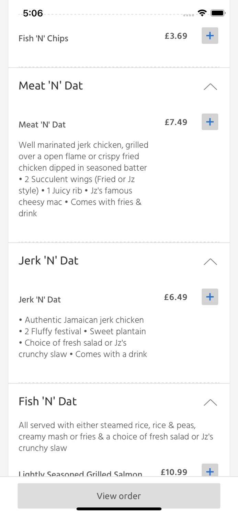Tap the Wi-Fi status icon
Viewport: 238px width, 515px height.
[x=202, y=13]
